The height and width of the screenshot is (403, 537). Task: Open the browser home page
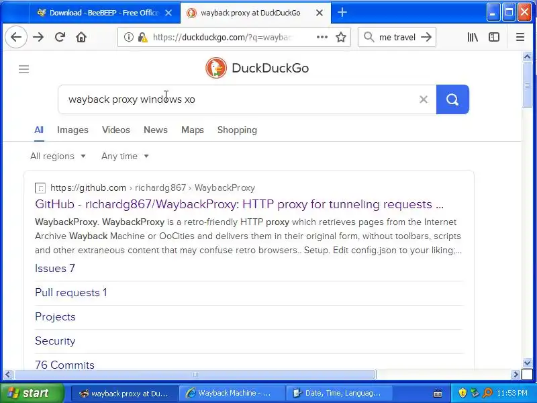[81, 37]
